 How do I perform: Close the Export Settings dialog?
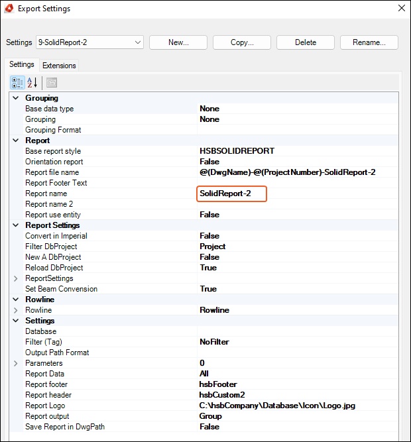402,8
